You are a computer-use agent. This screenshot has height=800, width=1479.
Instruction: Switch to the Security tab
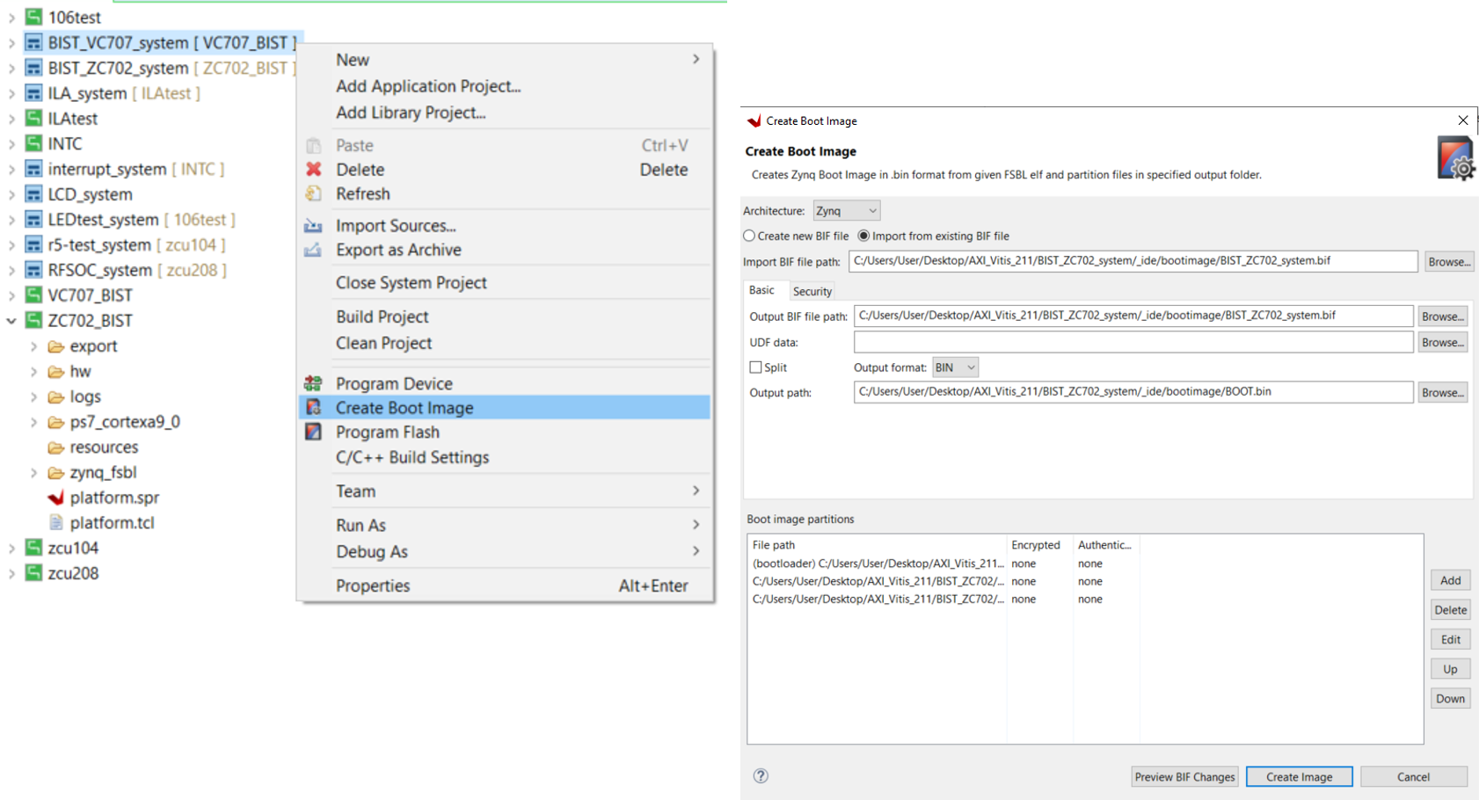click(812, 291)
